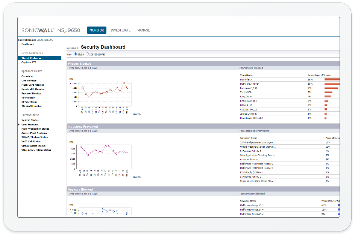Click the Dashboard breadcrumb link
Image resolution: width=355 pixels, height=236 pixels.
(x=72, y=48)
